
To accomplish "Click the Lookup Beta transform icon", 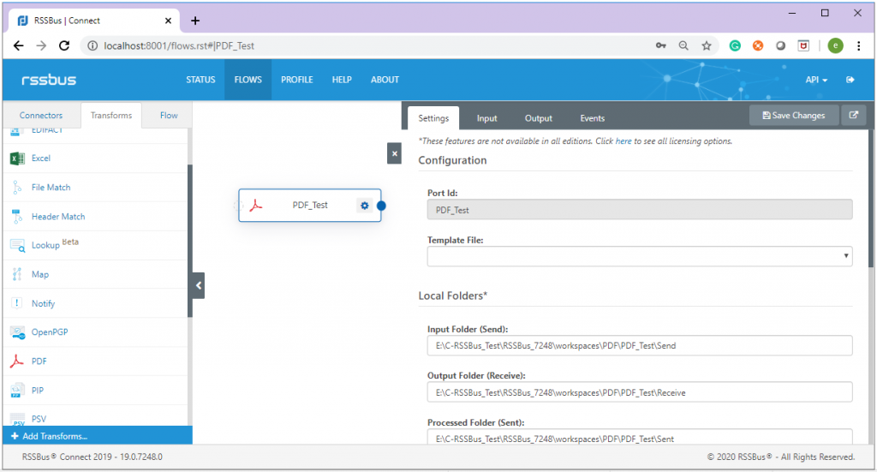I will click(x=17, y=246).
